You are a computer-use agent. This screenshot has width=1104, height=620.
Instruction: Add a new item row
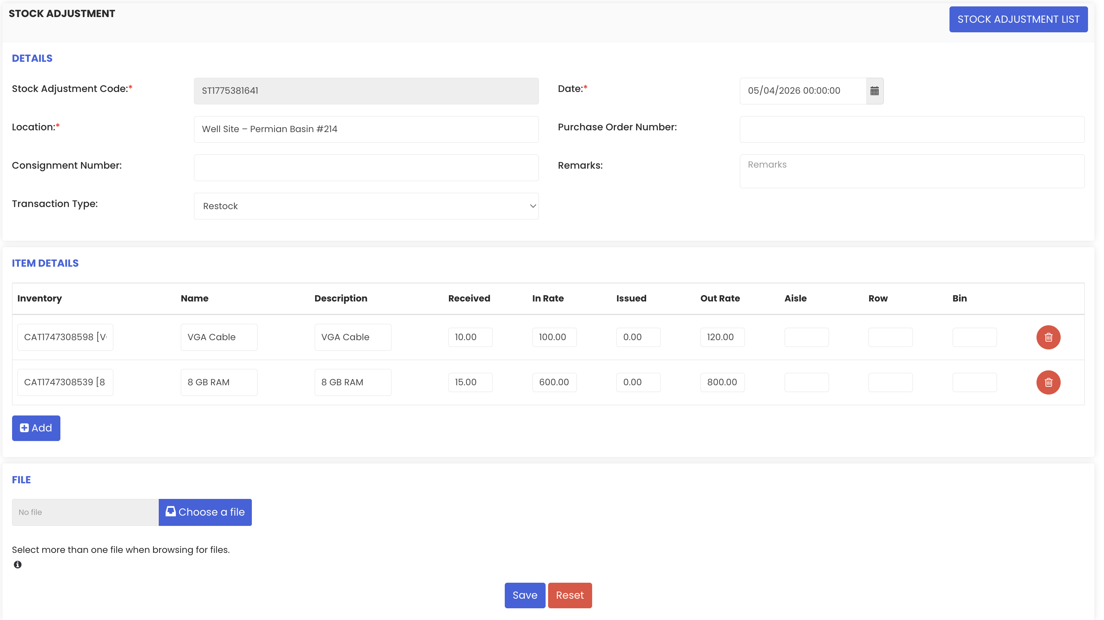pos(36,428)
